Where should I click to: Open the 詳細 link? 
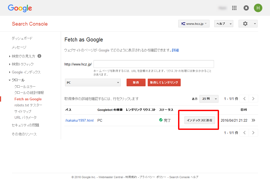click(175, 50)
